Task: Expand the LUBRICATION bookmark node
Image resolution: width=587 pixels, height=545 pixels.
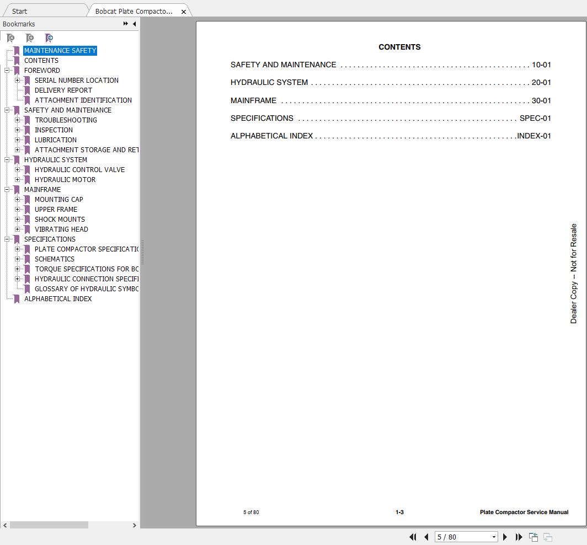Action: [17, 140]
